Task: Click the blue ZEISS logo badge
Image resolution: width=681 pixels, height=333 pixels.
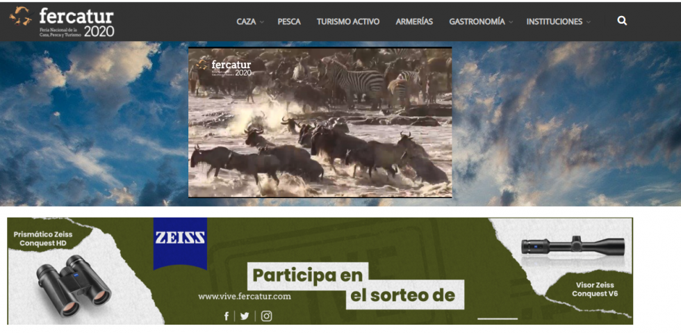Action: coord(180,243)
